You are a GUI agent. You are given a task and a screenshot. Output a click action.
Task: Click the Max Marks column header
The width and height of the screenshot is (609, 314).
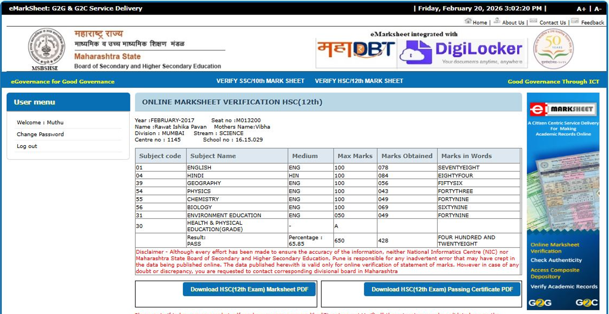click(x=355, y=156)
